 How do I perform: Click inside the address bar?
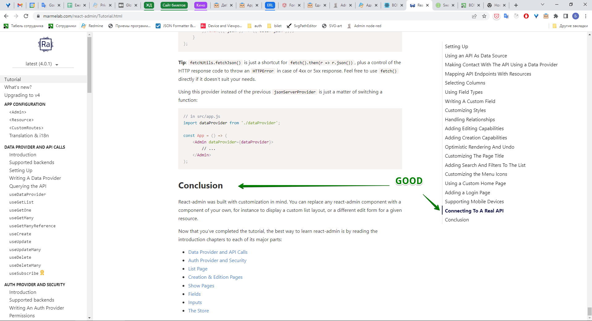coord(216,16)
